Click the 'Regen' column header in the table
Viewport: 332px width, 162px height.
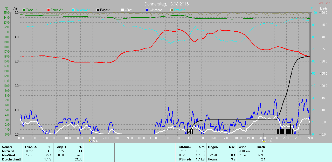coord(213,147)
